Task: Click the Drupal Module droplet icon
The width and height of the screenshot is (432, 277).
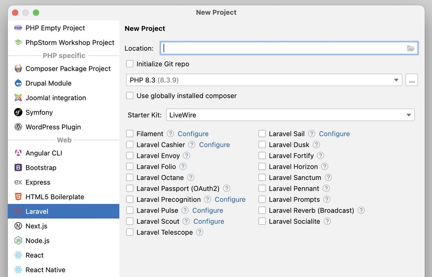Action: 18,83
